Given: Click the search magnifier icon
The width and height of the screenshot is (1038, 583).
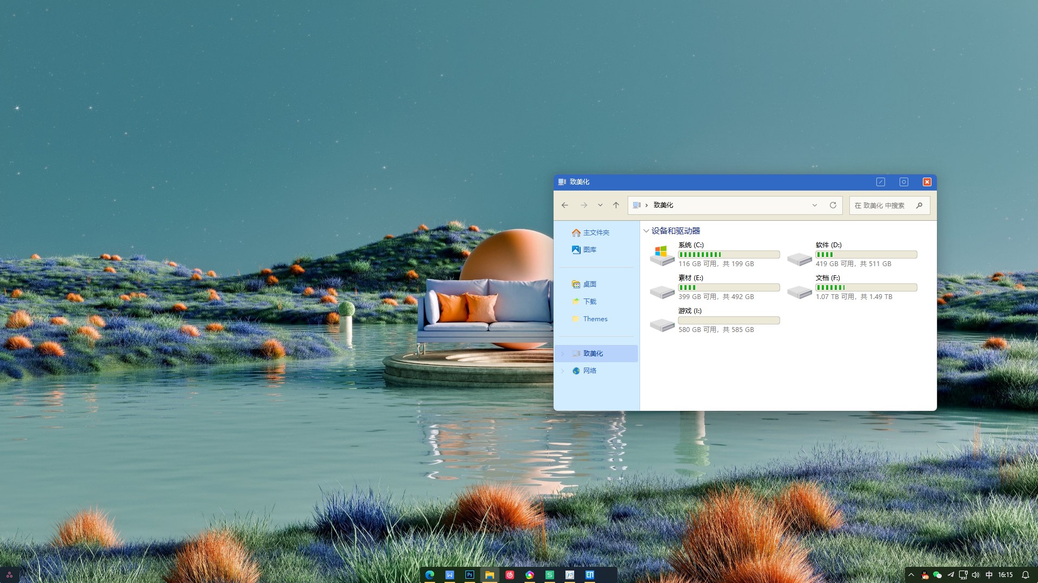Looking at the screenshot, I should point(919,205).
